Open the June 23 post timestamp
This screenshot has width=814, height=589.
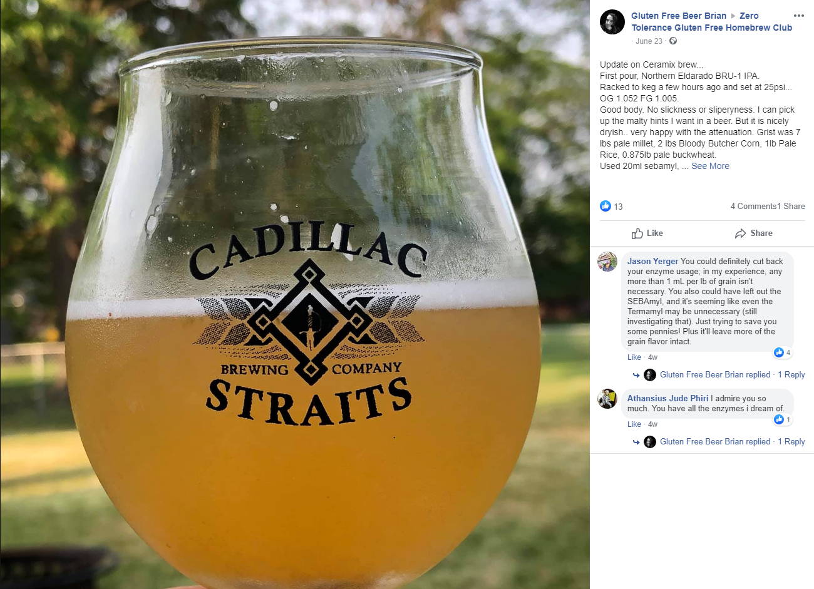pyautogui.click(x=649, y=41)
